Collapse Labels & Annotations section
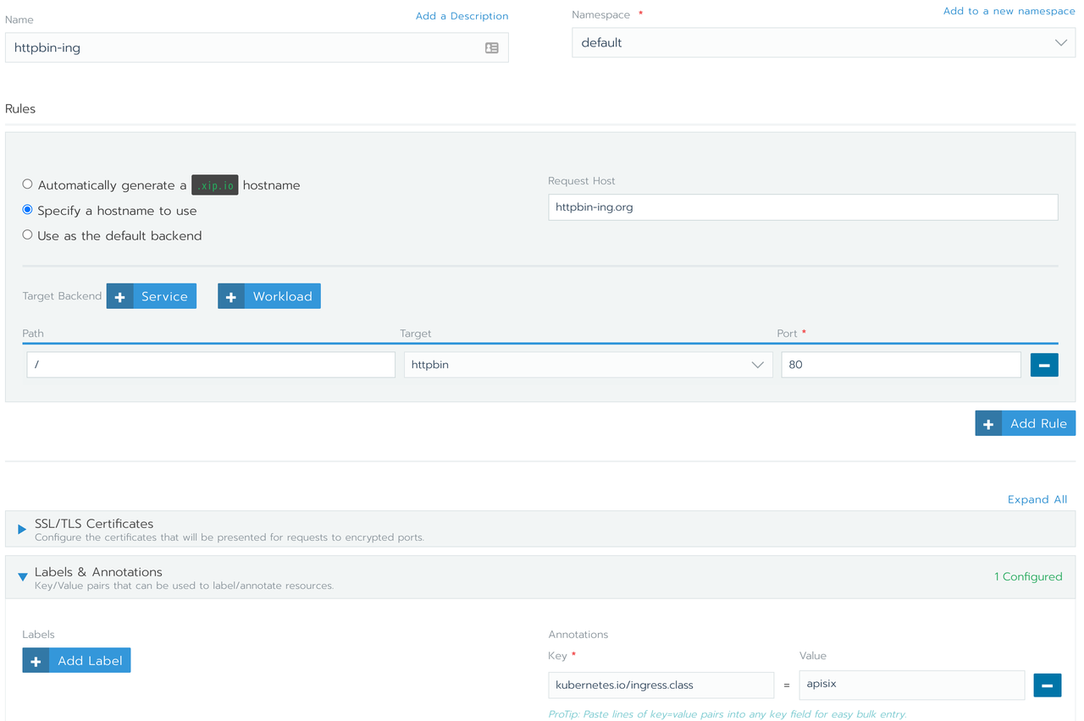The width and height of the screenshot is (1084, 721). click(23, 577)
